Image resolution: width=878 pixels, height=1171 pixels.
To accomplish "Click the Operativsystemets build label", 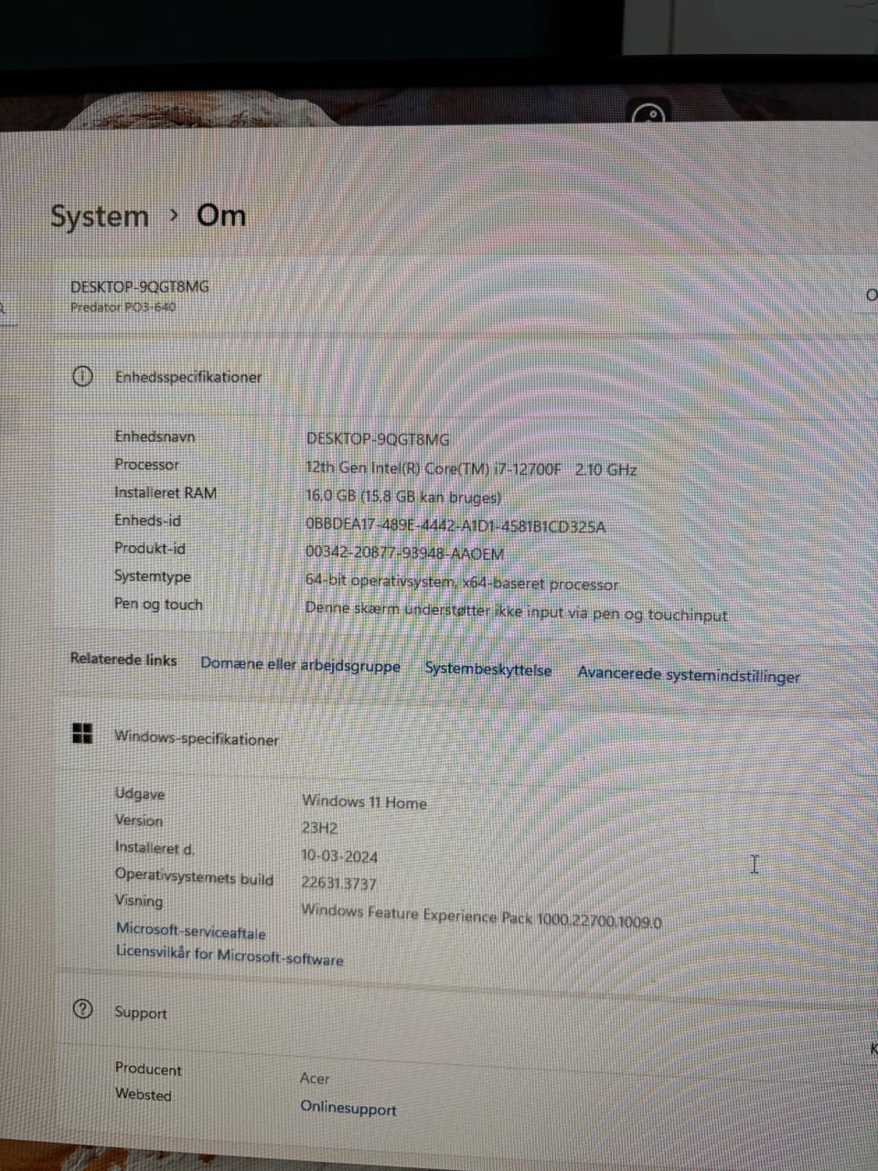I will click(x=194, y=876).
